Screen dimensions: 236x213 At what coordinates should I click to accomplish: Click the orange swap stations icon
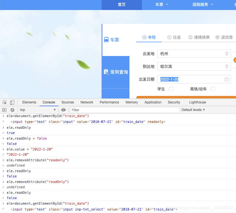(235, 60)
